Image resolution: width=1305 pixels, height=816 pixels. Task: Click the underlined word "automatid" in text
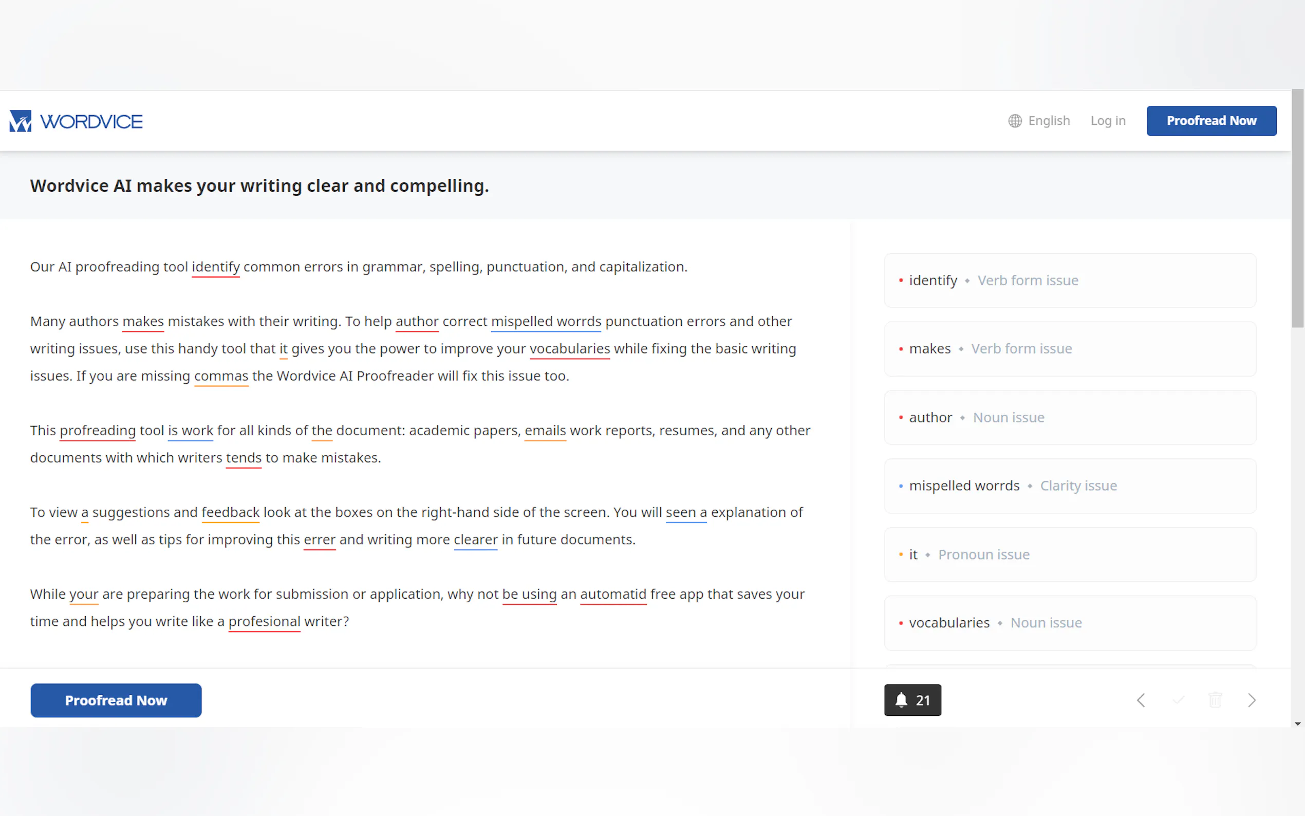[x=613, y=594]
